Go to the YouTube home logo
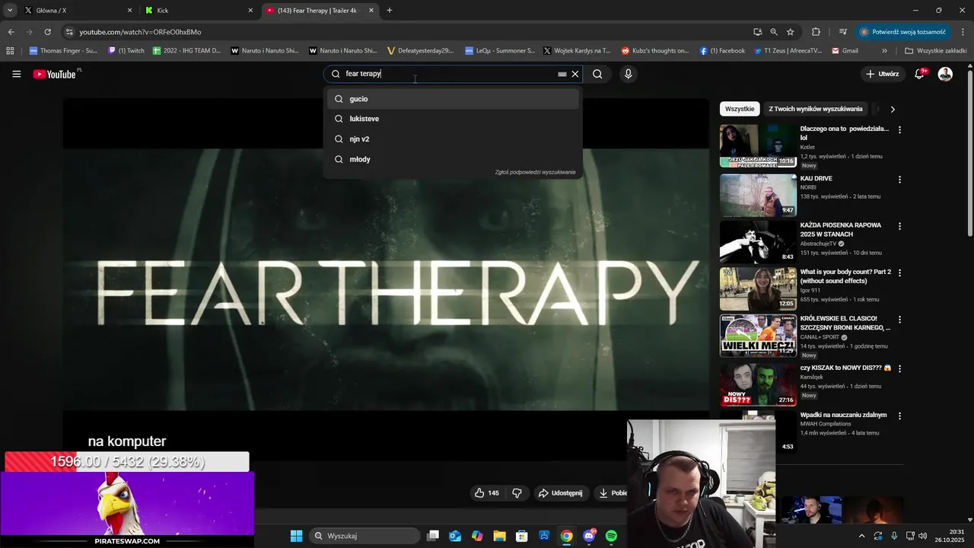 click(55, 74)
